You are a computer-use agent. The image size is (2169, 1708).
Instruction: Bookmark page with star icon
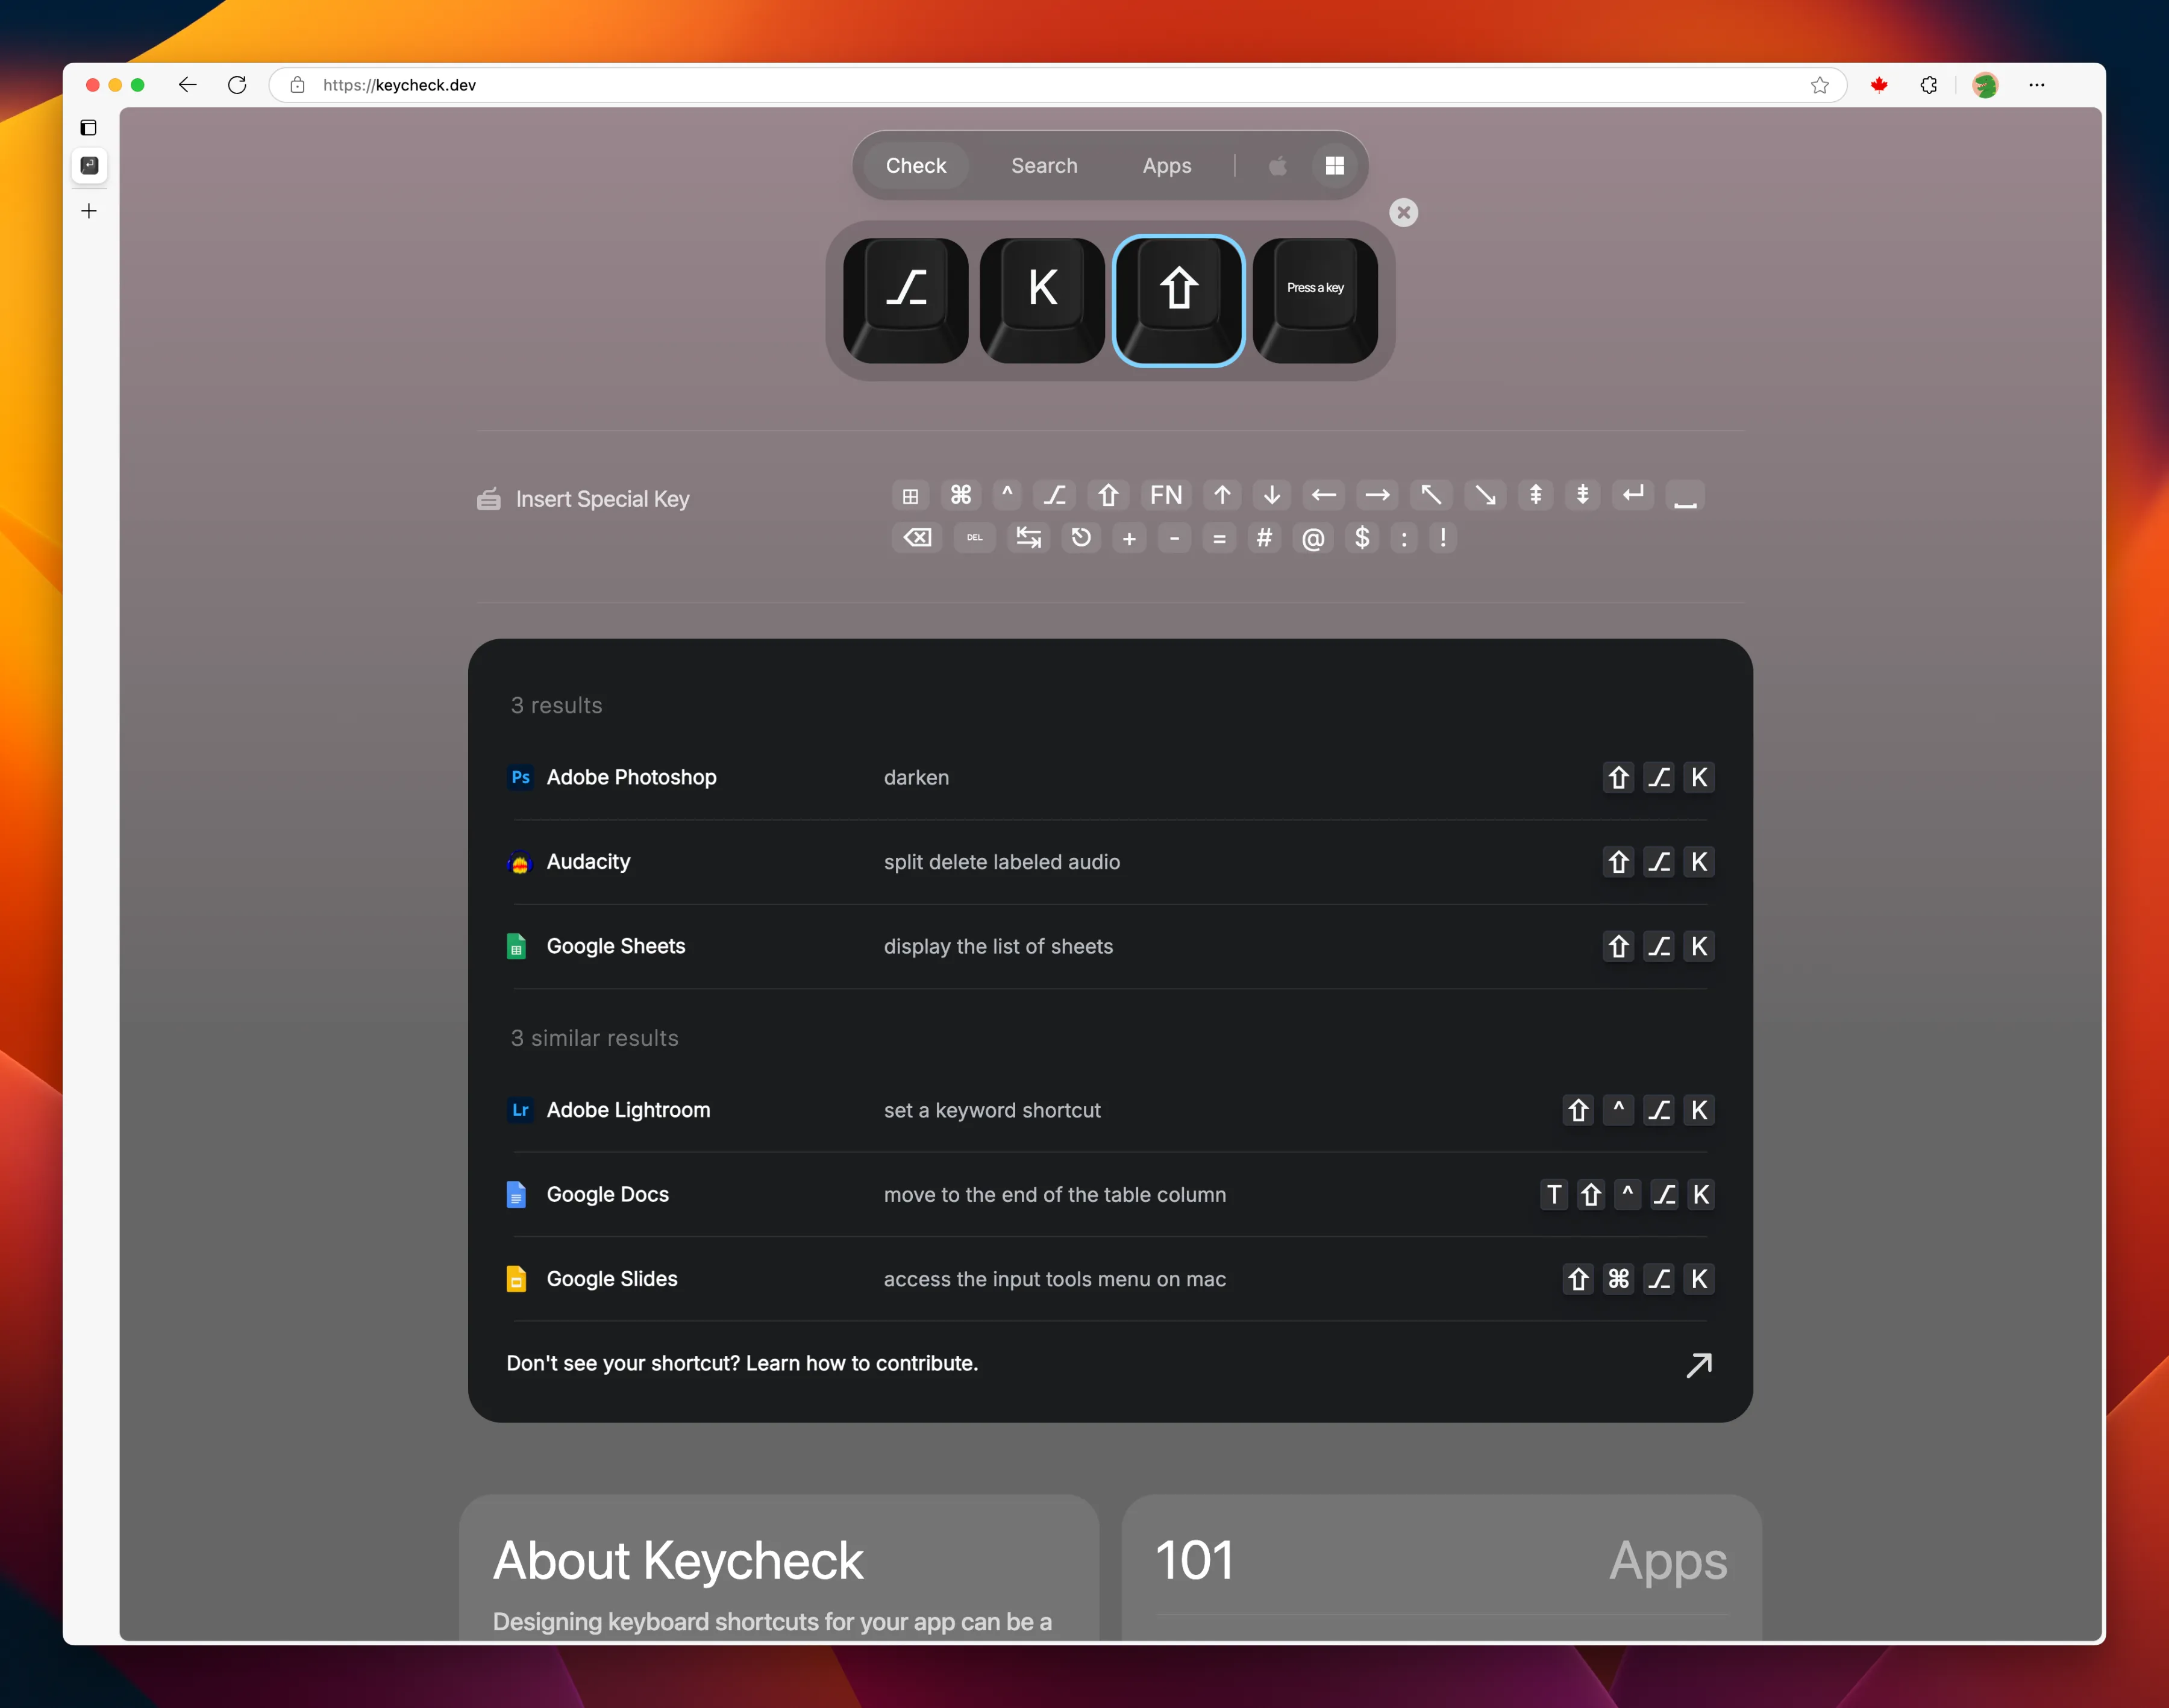[1819, 85]
